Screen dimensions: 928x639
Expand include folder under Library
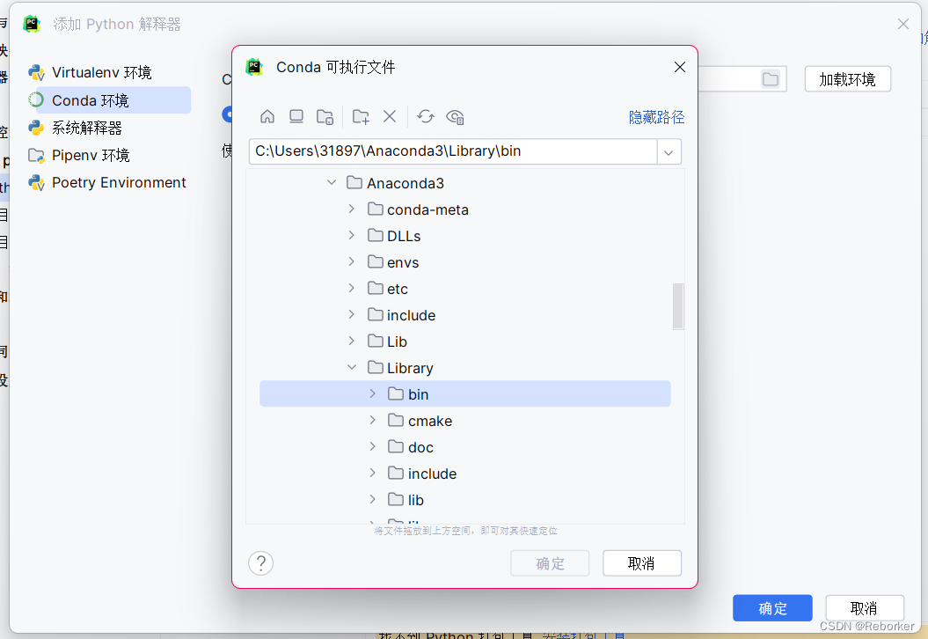pos(372,473)
